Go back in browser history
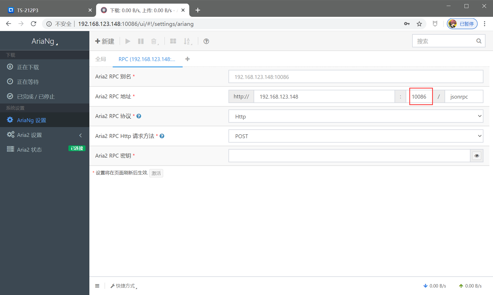Screen dimensions: 493x295 [x=9, y=24]
